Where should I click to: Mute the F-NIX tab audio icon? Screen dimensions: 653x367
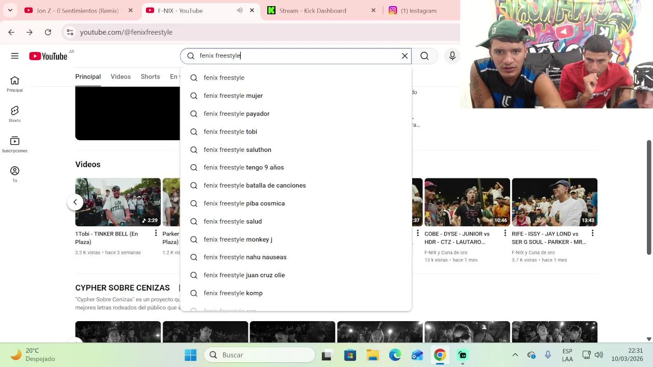tap(239, 10)
